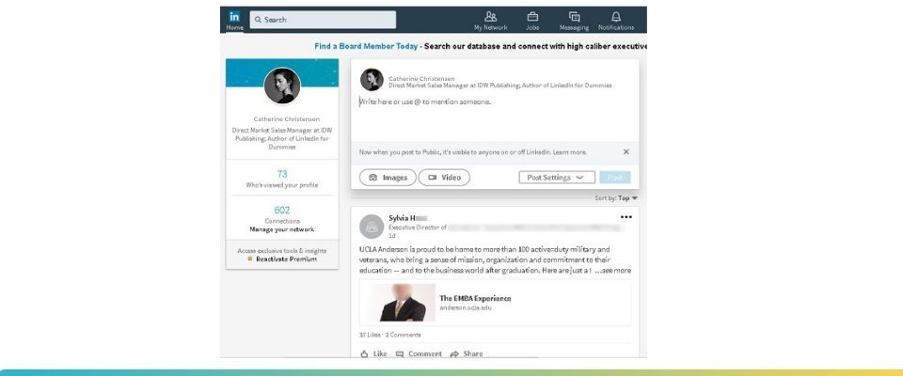
Task: View the 2 Comments count
Action: (404, 335)
